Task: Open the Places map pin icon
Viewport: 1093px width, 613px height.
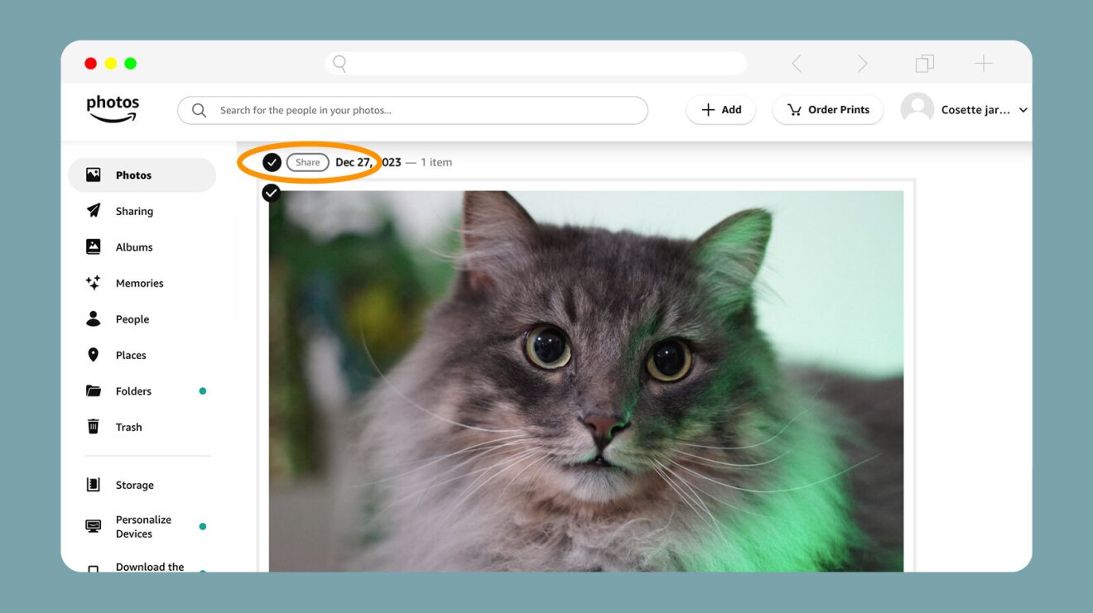Action: click(94, 355)
